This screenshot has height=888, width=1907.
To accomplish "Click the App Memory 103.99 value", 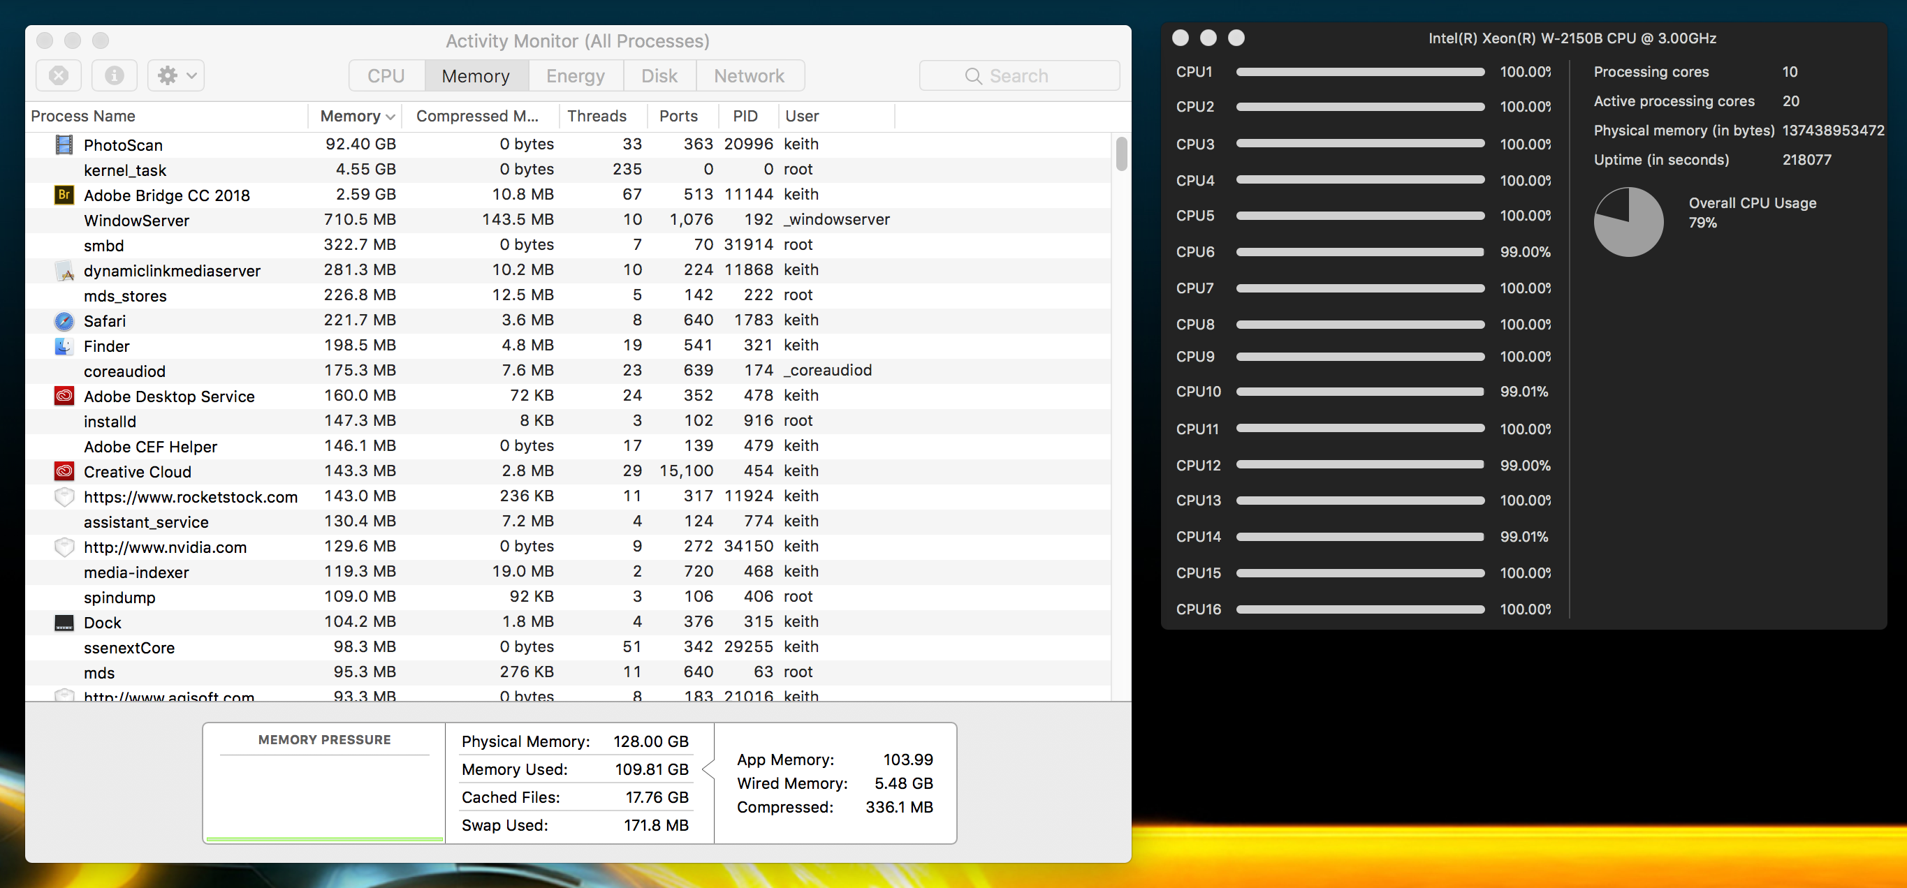I will [907, 760].
